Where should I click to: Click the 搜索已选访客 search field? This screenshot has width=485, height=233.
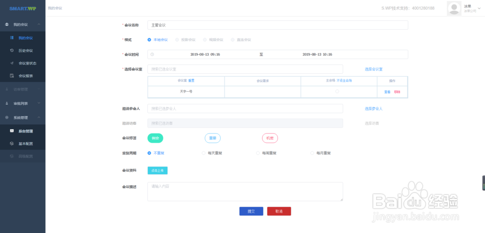coord(245,123)
